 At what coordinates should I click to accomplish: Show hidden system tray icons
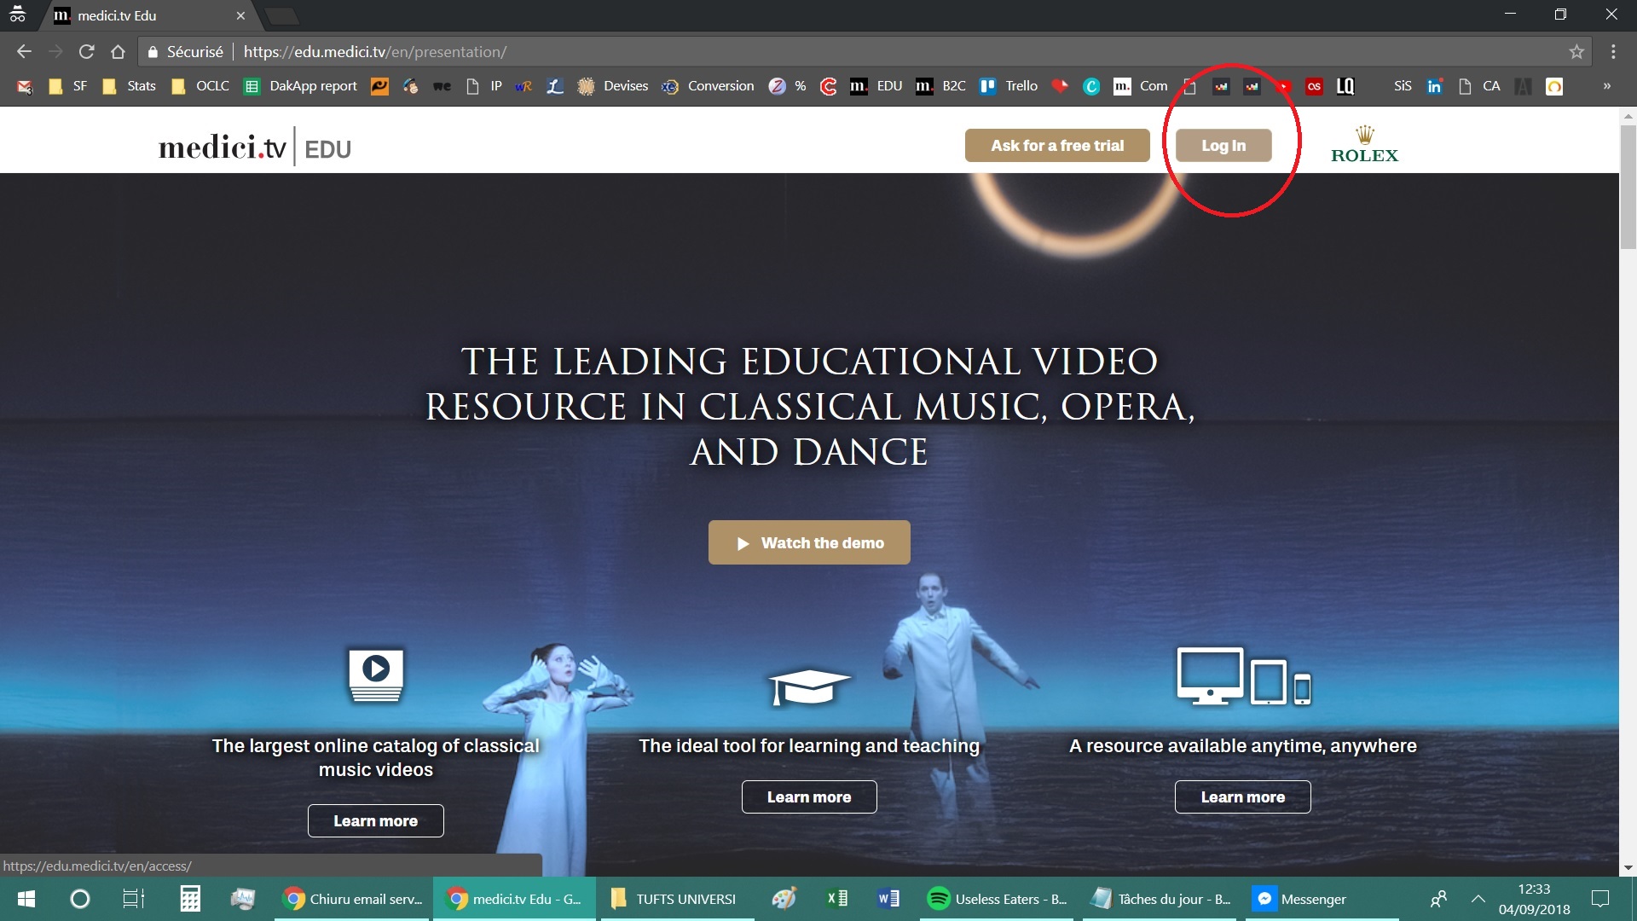(x=1478, y=899)
